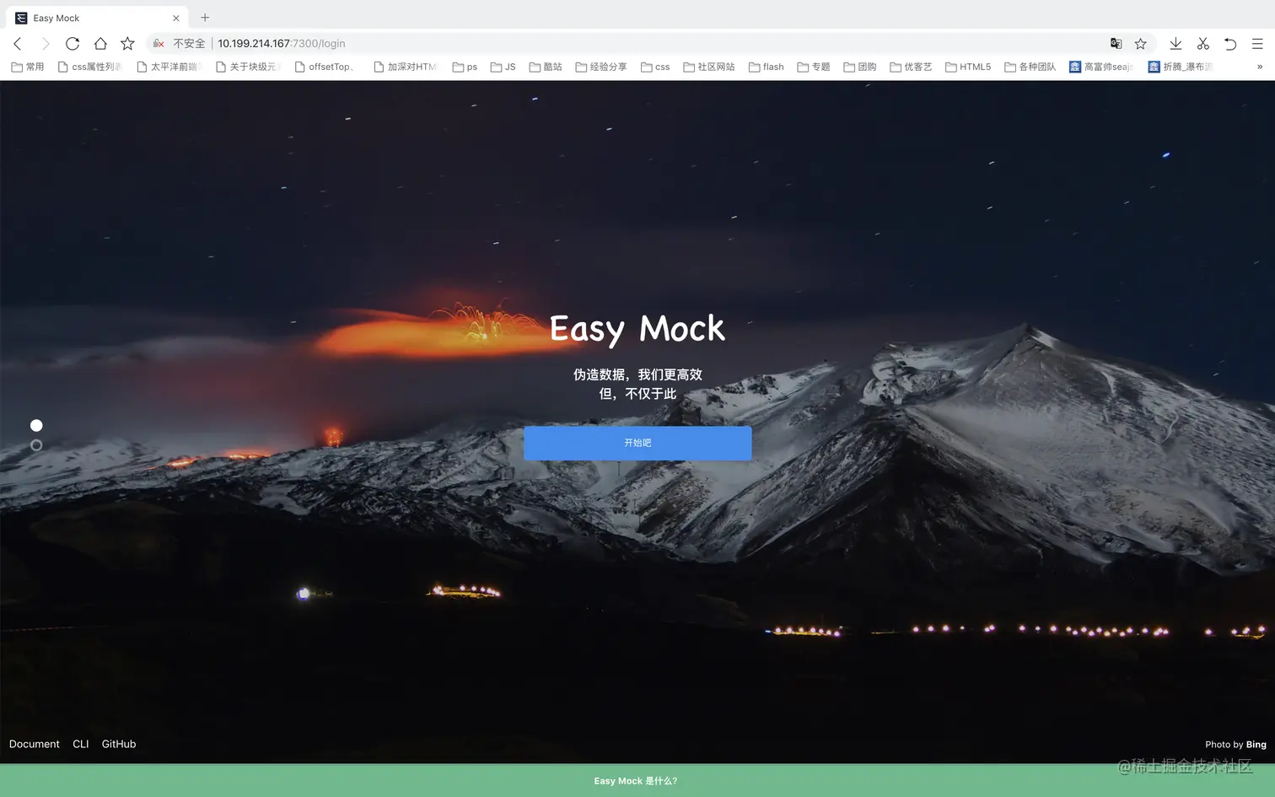
Task: Select the second hollow page indicator dot
Action: click(x=36, y=445)
